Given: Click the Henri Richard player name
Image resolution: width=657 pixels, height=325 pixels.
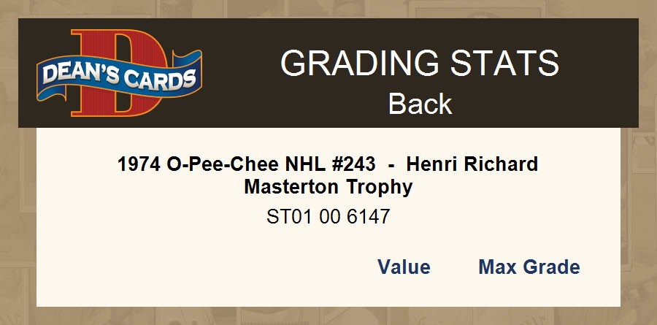Looking at the screenshot, I should (x=472, y=164).
